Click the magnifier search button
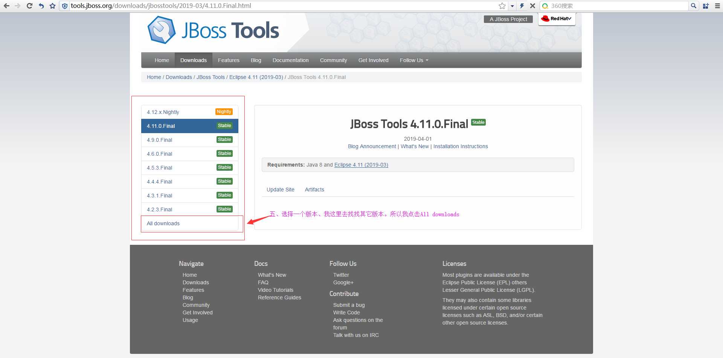Image resolution: width=723 pixels, height=358 pixels. (694, 6)
